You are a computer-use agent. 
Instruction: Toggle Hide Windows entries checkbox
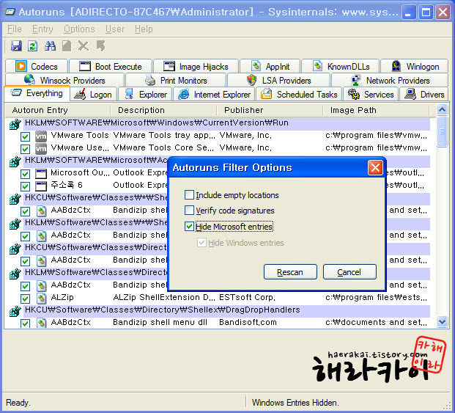[x=201, y=242]
